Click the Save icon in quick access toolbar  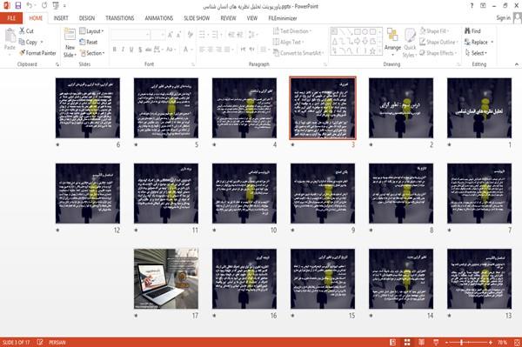pyautogui.click(x=18, y=5)
